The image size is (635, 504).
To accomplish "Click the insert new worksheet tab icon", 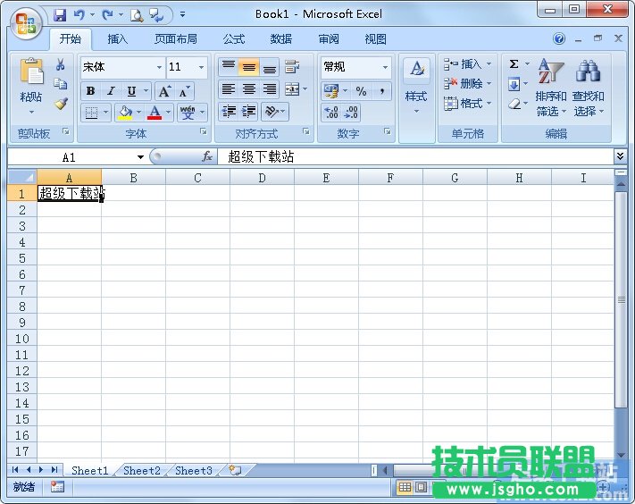I will [x=234, y=470].
